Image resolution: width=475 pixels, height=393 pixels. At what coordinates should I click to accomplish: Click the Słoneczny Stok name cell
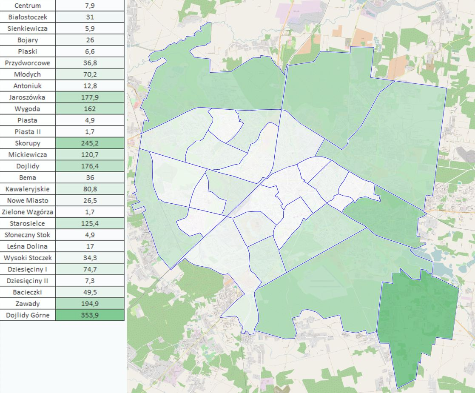28,235
